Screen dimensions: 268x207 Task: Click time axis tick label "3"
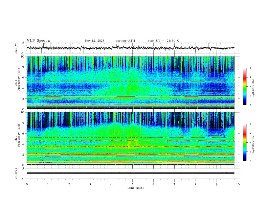[90, 184]
